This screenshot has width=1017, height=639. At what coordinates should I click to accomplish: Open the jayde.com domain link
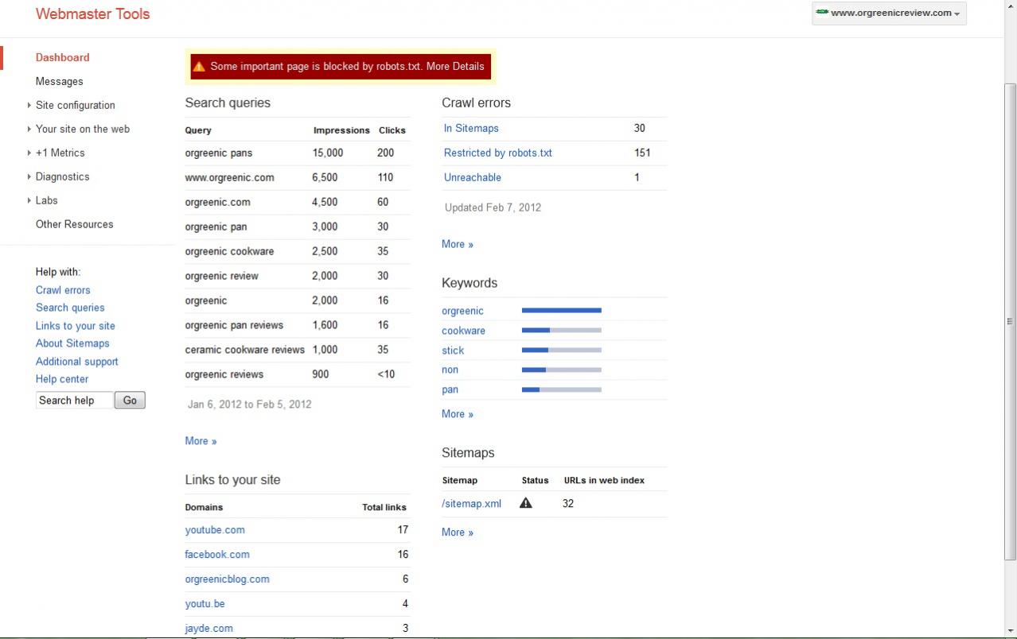coord(209,629)
